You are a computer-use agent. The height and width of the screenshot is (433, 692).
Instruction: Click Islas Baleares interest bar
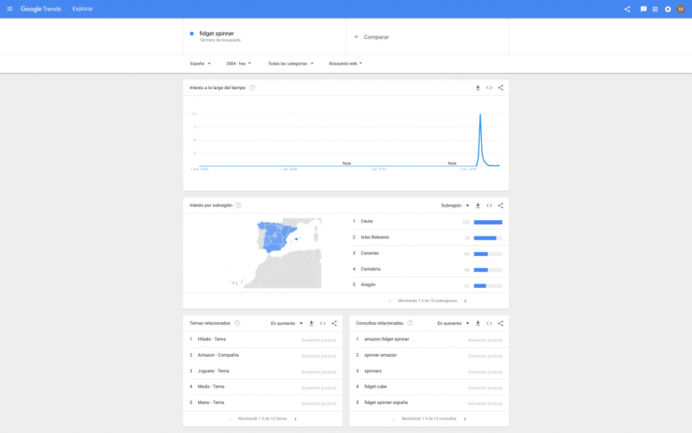tap(488, 238)
